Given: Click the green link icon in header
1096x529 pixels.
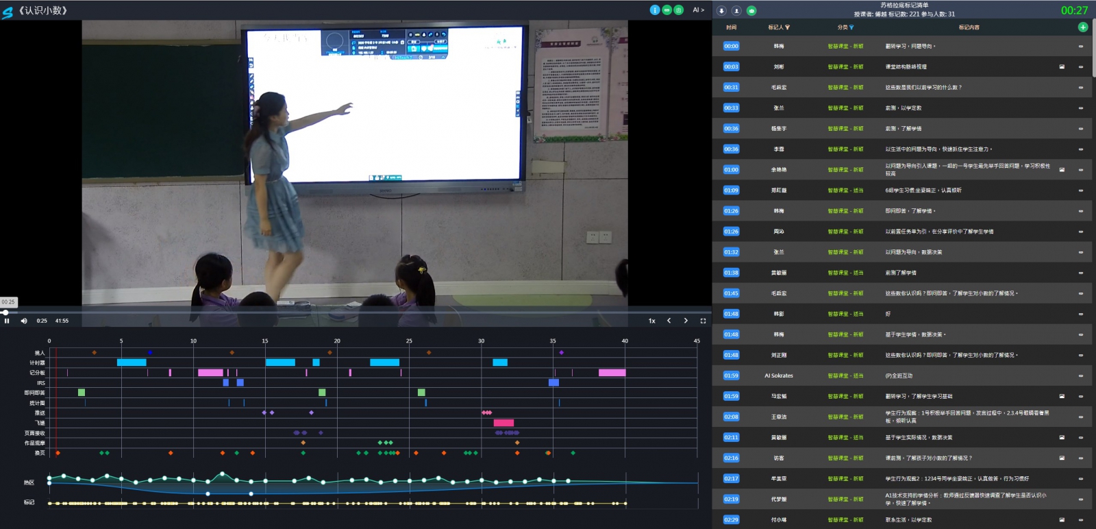Looking at the screenshot, I should click(667, 10).
